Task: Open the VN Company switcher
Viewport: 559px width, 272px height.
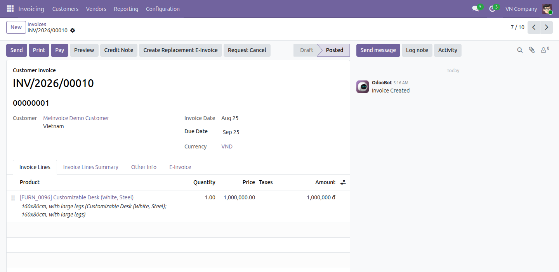Action: [521, 9]
